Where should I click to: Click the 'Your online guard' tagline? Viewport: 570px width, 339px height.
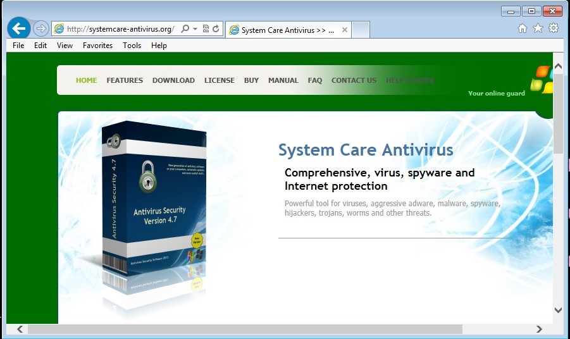click(x=497, y=94)
